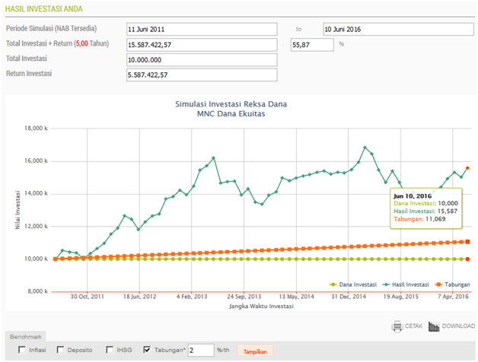Click the Total Investasi + Return value field
This screenshot has width=478, height=362.
(x=202, y=44)
